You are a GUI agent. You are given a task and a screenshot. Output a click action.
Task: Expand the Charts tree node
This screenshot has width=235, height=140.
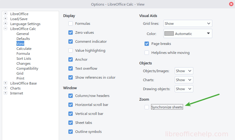(5, 88)
